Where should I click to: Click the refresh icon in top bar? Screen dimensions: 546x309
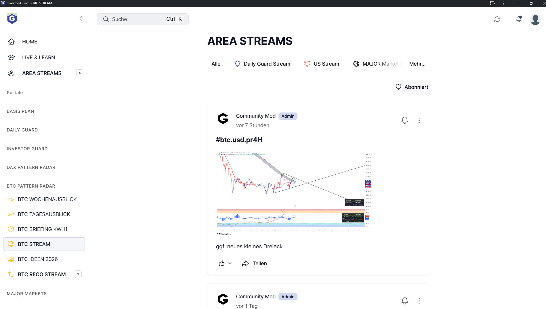pyautogui.click(x=497, y=19)
